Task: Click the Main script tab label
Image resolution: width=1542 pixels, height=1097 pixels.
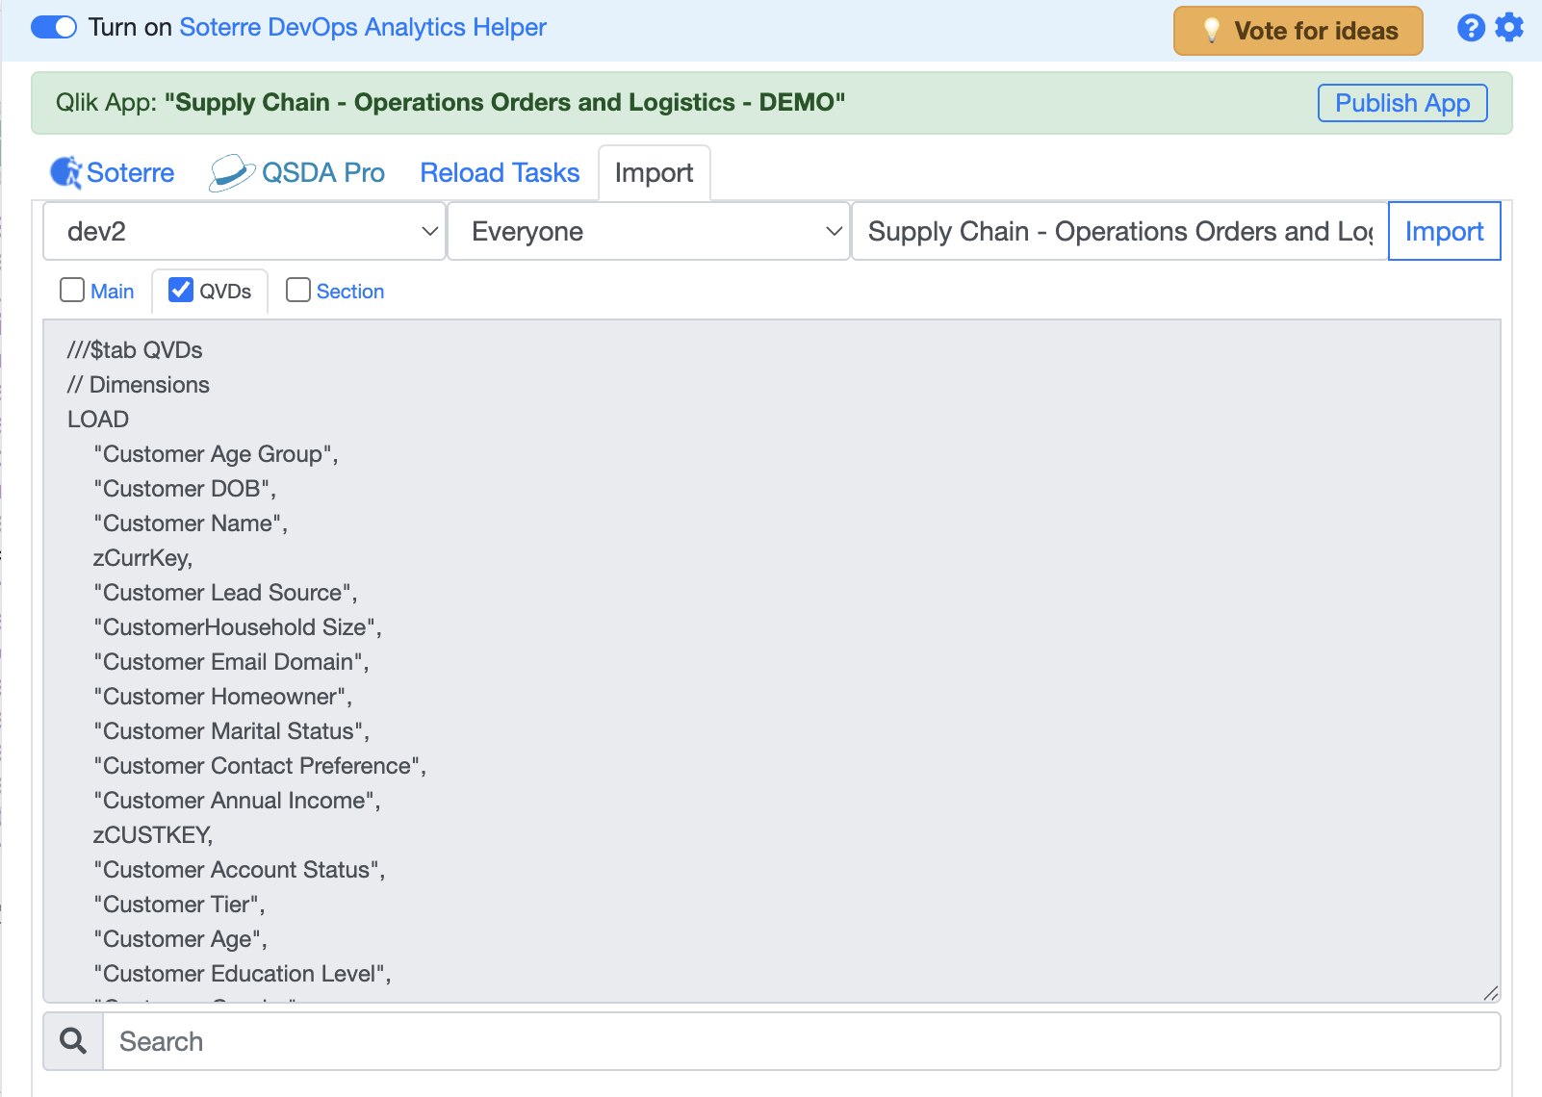Action: [113, 292]
